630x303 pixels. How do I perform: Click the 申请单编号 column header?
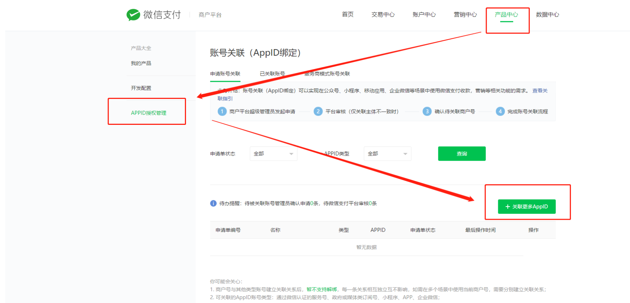[x=228, y=230]
